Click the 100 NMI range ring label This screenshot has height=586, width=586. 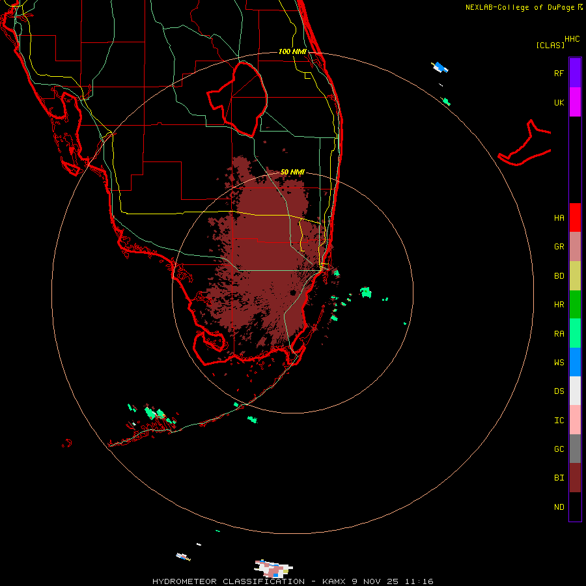click(292, 51)
